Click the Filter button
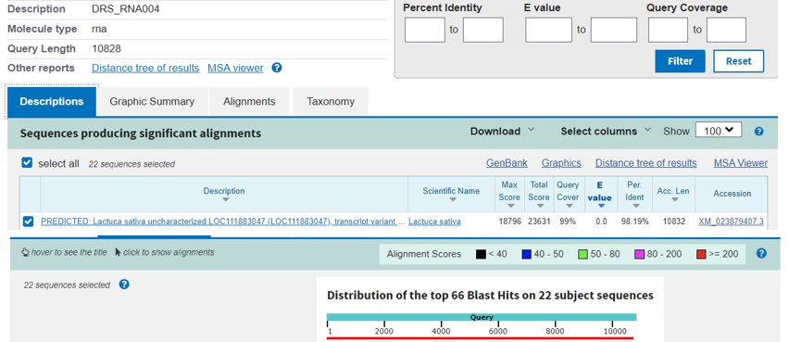This screenshot has width=789, height=342. point(680,61)
